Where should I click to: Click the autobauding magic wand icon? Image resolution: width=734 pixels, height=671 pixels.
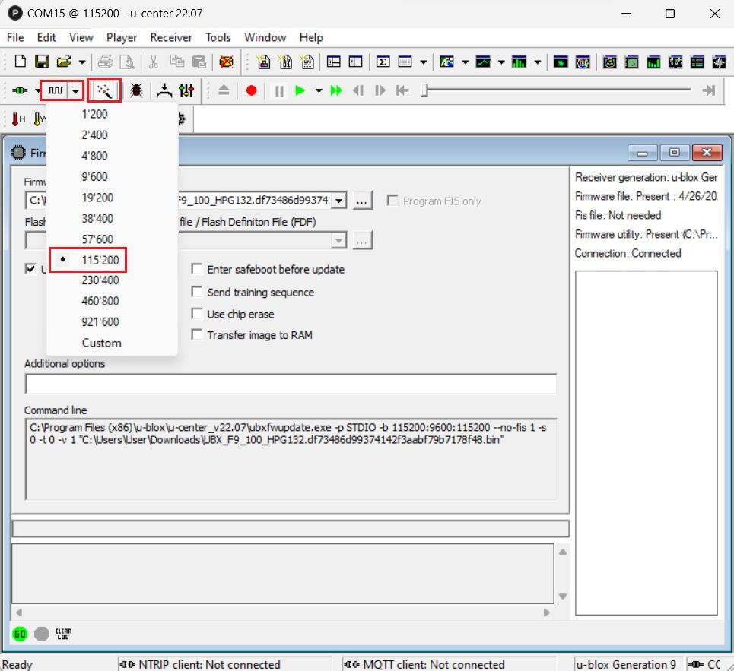(104, 90)
